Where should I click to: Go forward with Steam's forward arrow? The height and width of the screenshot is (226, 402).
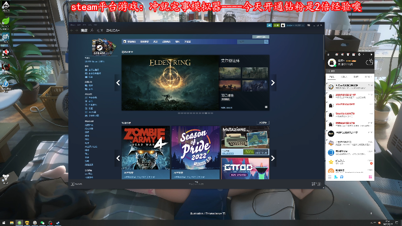76,31
